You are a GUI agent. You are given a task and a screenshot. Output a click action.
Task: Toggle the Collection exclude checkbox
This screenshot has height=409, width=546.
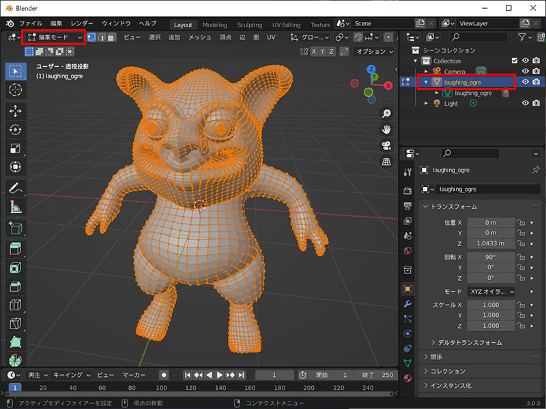coord(515,61)
